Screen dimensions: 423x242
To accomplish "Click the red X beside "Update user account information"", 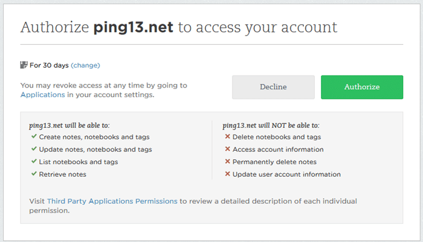I will (227, 174).
